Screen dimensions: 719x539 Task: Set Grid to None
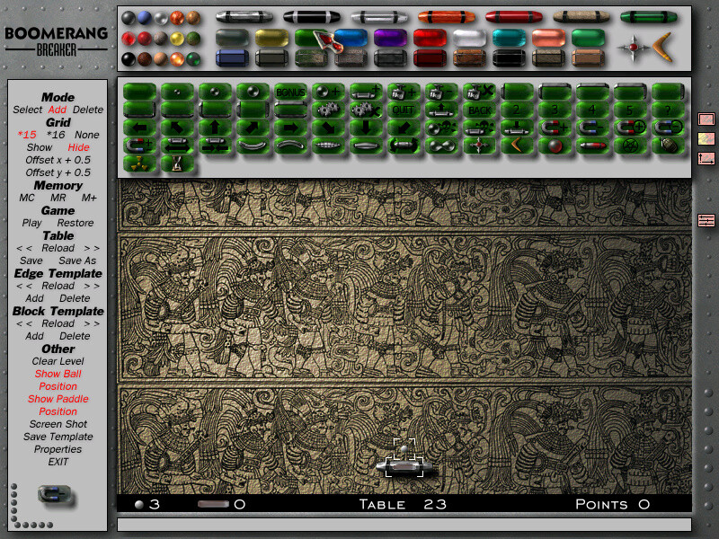[x=87, y=135]
